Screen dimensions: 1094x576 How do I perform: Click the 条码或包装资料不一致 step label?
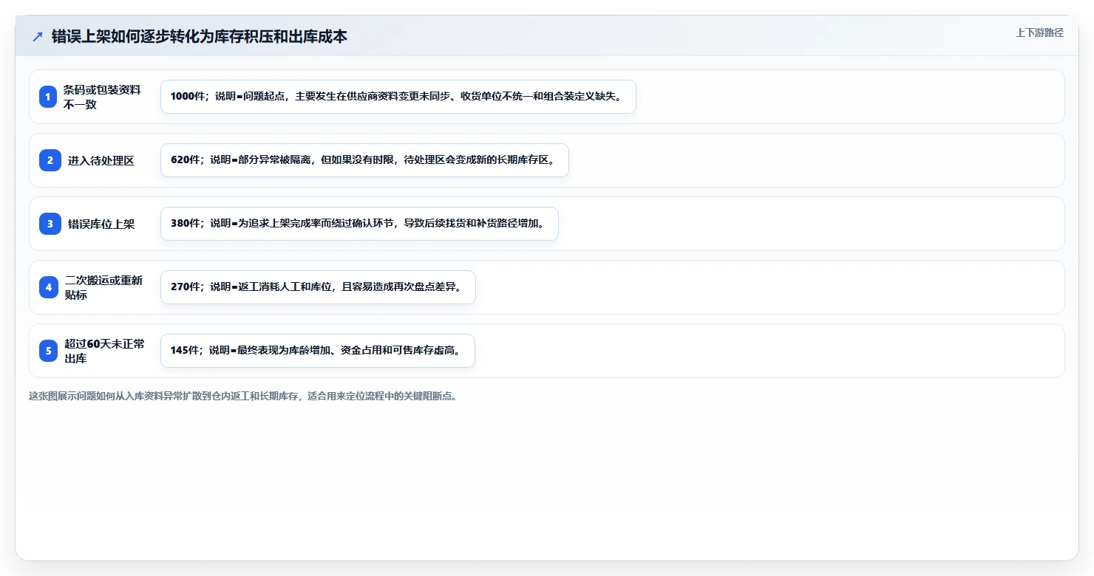pyautogui.click(x=102, y=97)
